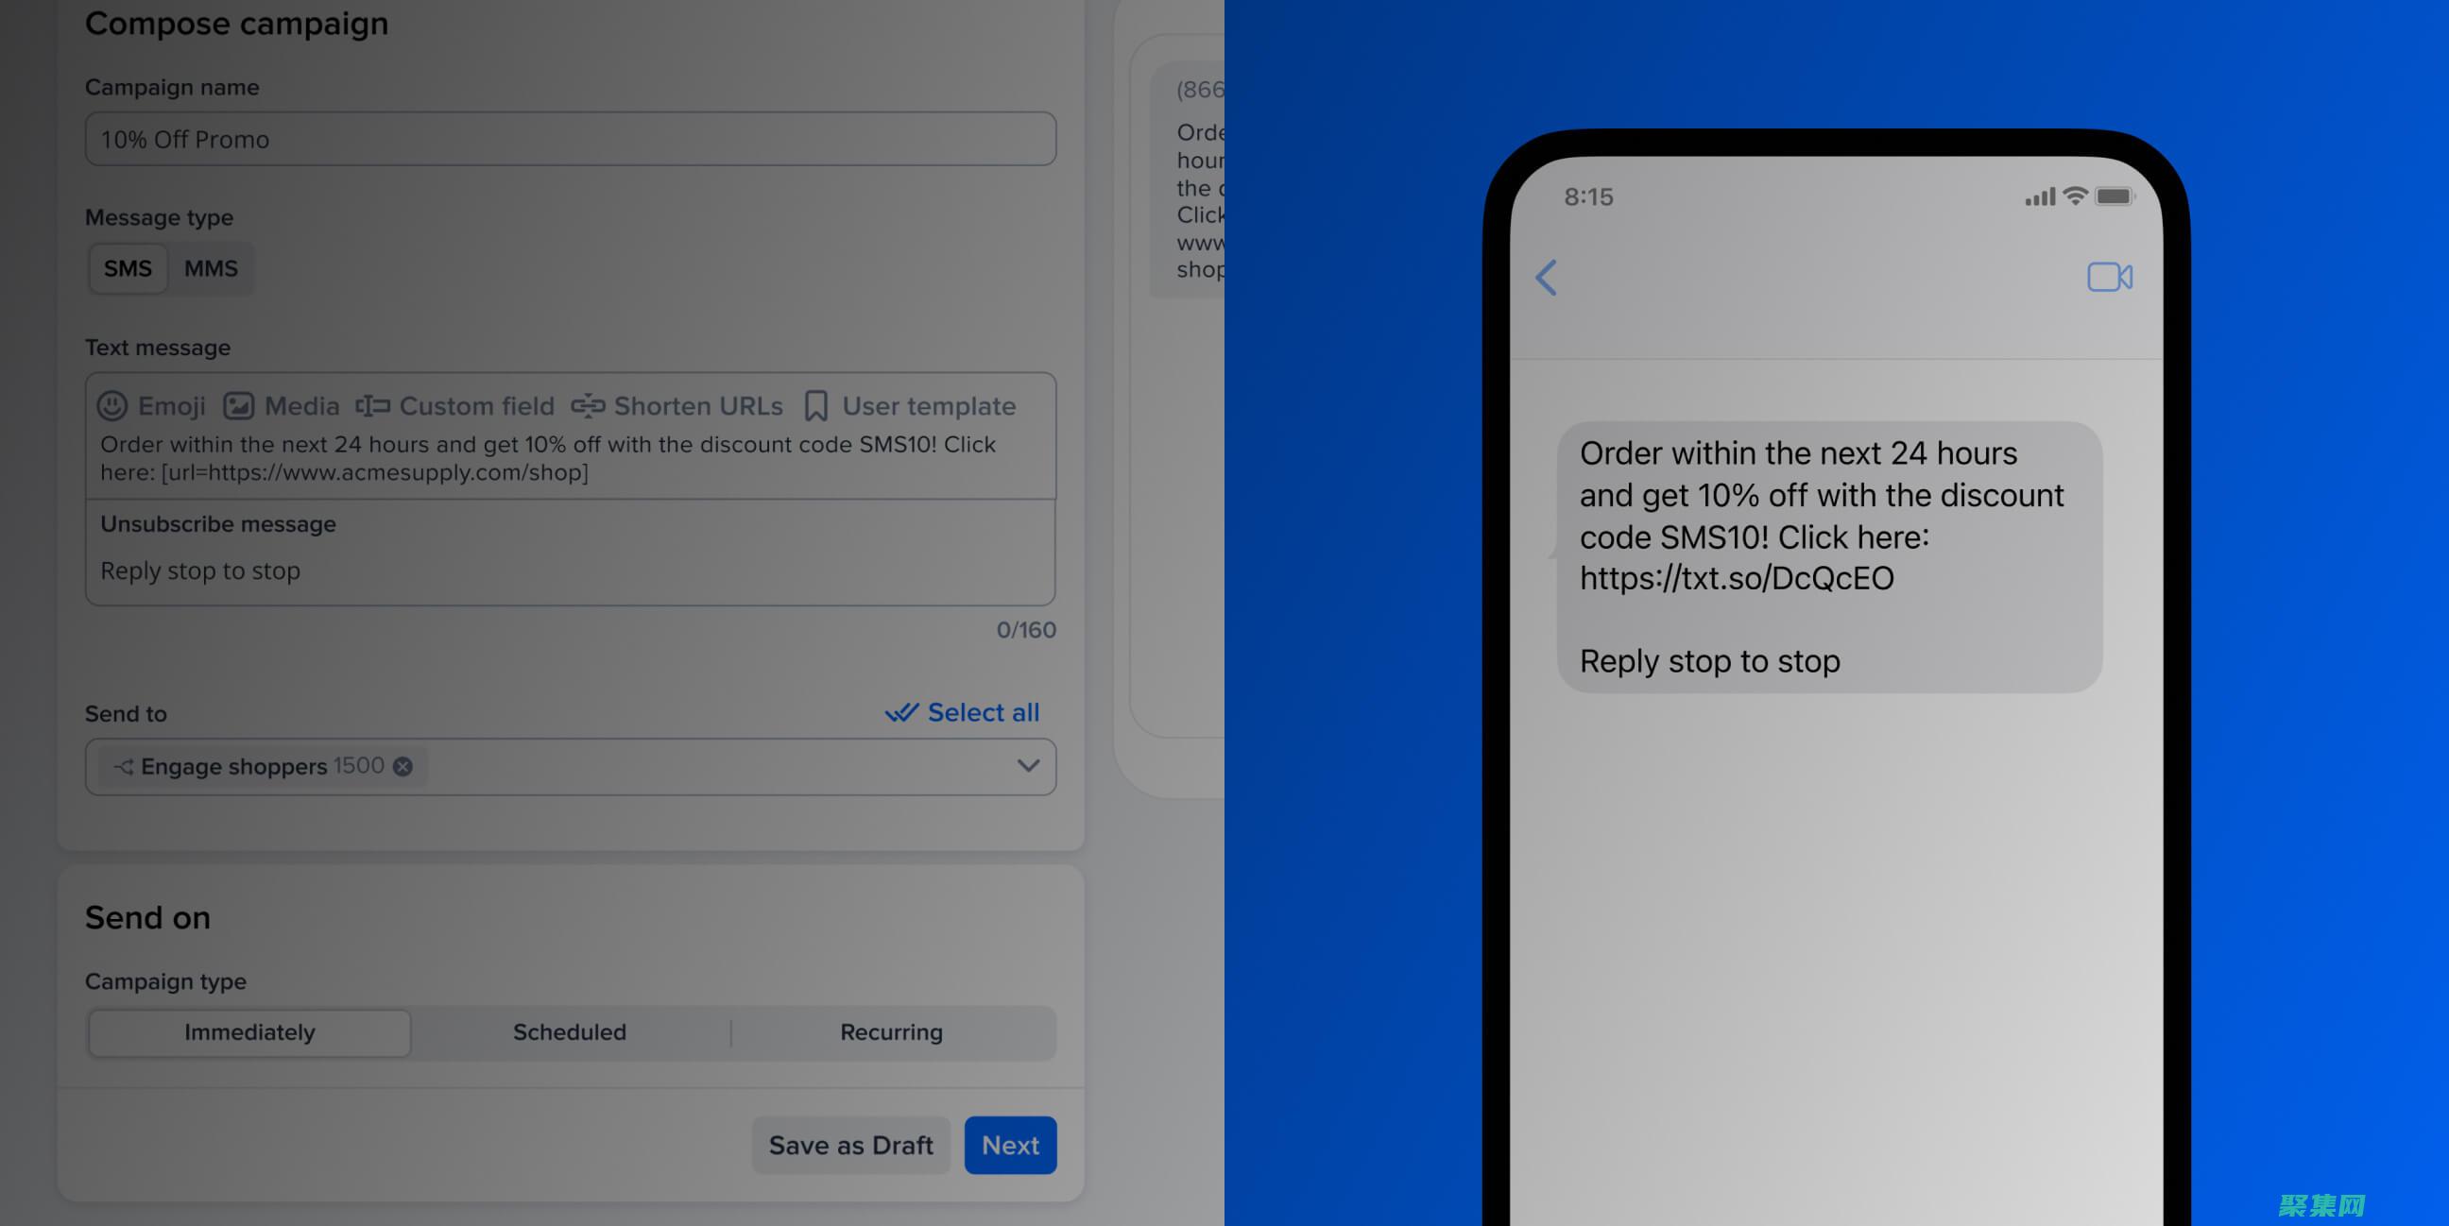Click the Next button to proceed
Viewport: 2449px width, 1226px height.
pyautogui.click(x=1010, y=1145)
